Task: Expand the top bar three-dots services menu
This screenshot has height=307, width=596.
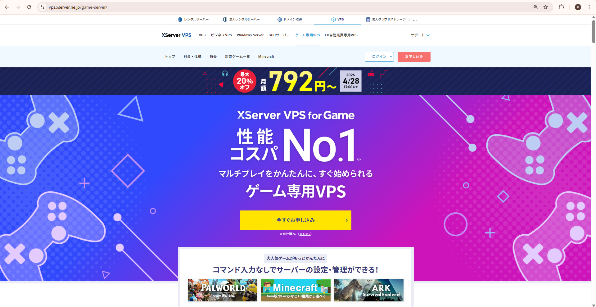Action: (x=415, y=20)
